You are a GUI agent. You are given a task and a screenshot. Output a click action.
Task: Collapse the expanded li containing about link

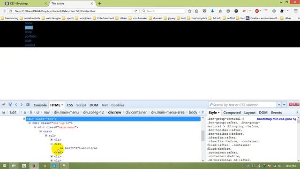point(52,144)
